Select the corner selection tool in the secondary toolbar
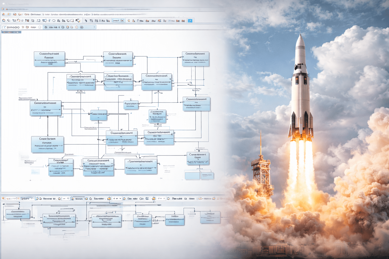 click(4, 27)
